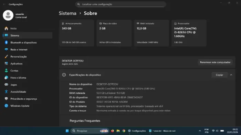The image size is (241, 135).
Task: Open the Processador info card
Action: 189,33
